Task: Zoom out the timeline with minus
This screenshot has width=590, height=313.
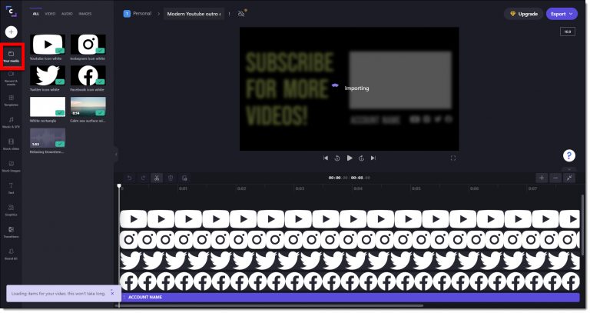Action: pos(555,178)
